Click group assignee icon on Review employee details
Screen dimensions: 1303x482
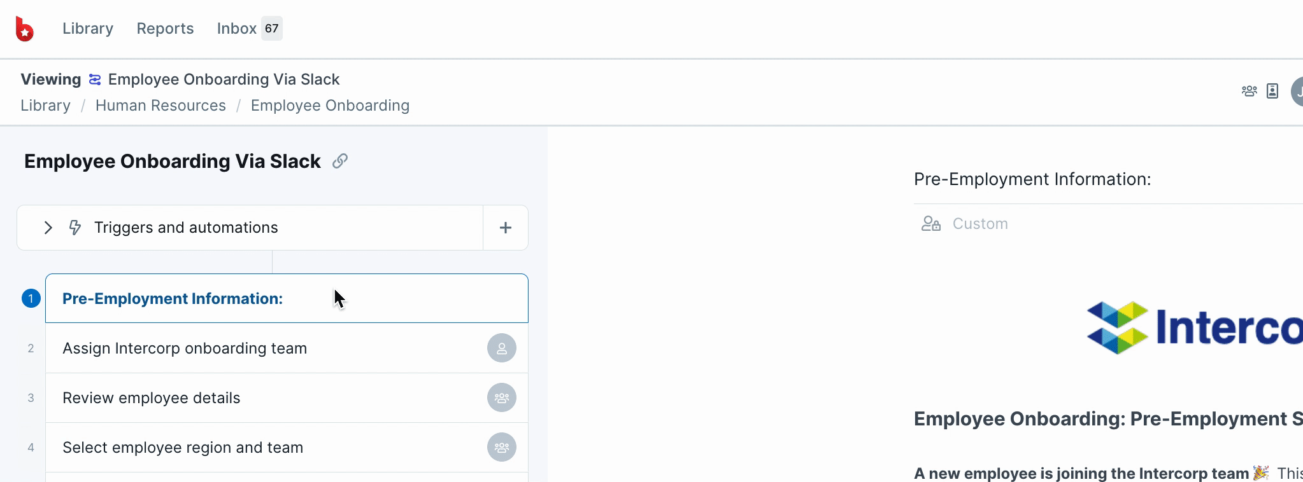coord(502,397)
